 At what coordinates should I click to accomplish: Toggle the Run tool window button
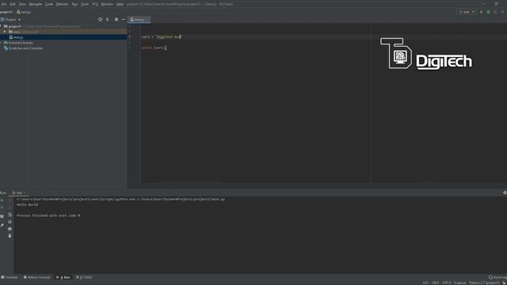click(63, 277)
